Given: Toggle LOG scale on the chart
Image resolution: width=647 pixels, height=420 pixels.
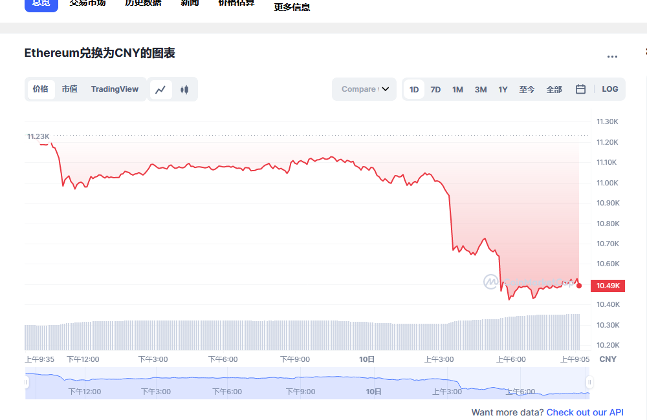Looking at the screenshot, I should [609, 89].
